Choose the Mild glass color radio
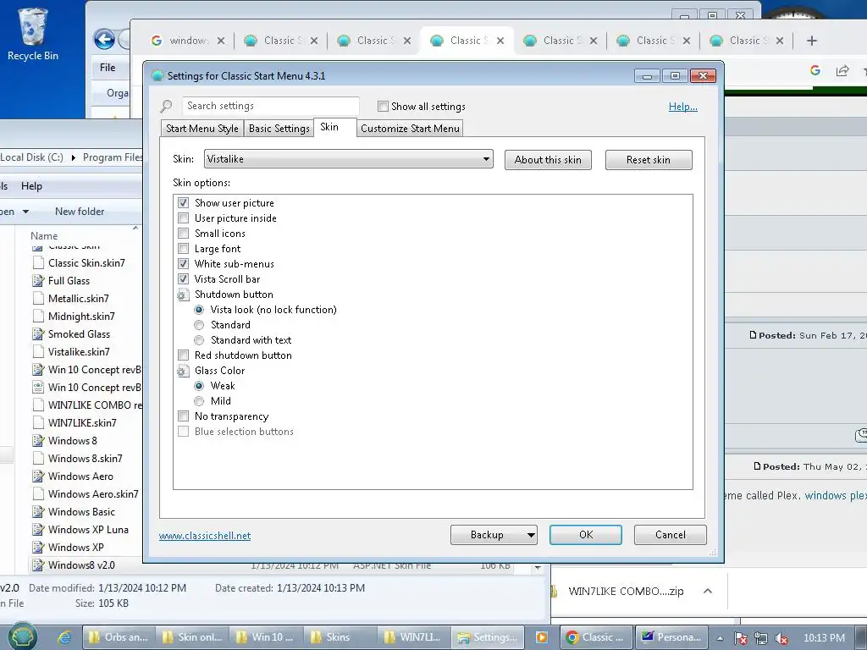The height and width of the screenshot is (650, 867). click(199, 401)
